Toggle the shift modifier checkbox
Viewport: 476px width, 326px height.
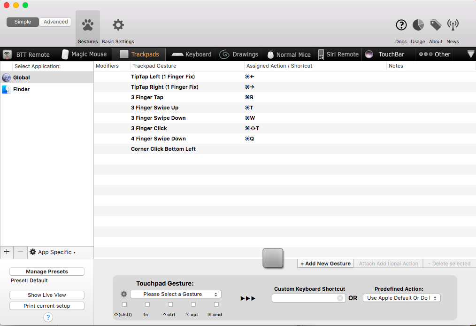coord(124,304)
